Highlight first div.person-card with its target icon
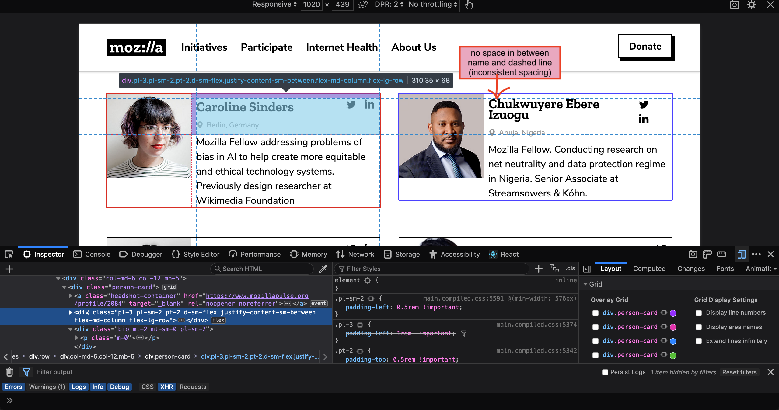The image size is (779, 410). (x=664, y=313)
